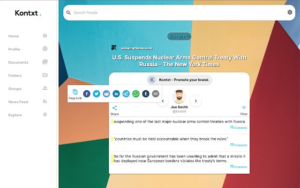The image size is (300, 188).
Task: Click the Documents icon
Action: (45, 62)
